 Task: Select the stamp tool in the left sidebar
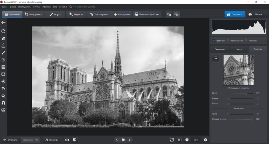[x=3, y=45]
